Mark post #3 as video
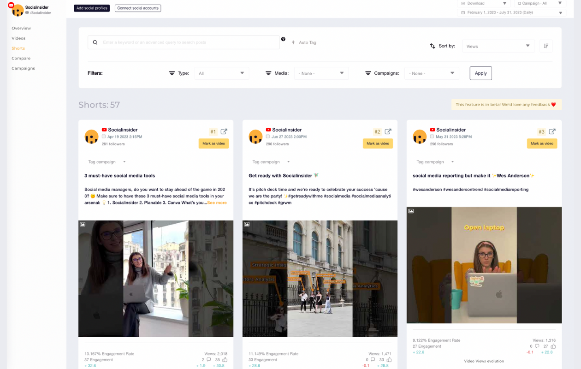Screen dimensions: 581x369 542,143
